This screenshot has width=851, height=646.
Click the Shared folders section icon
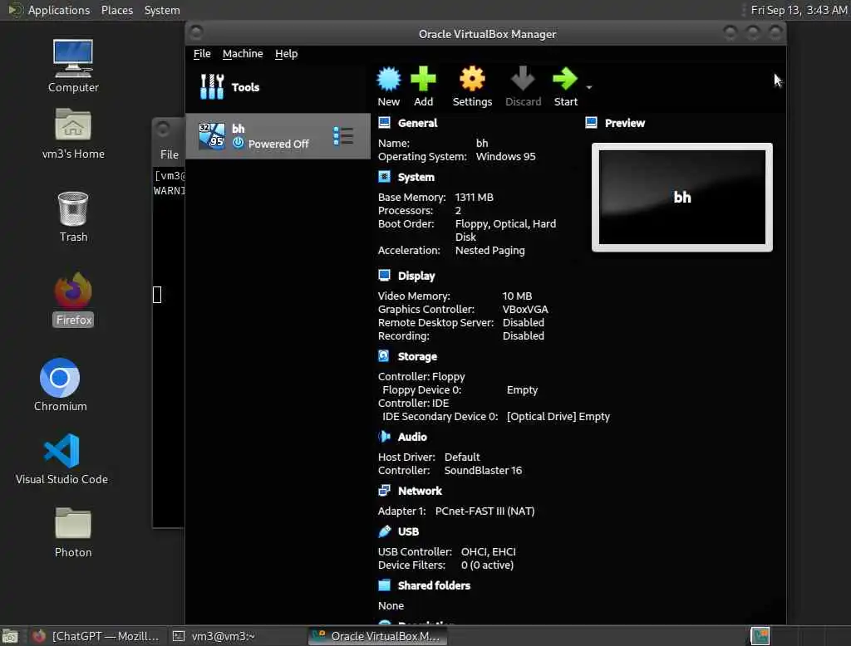pyautogui.click(x=384, y=585)
